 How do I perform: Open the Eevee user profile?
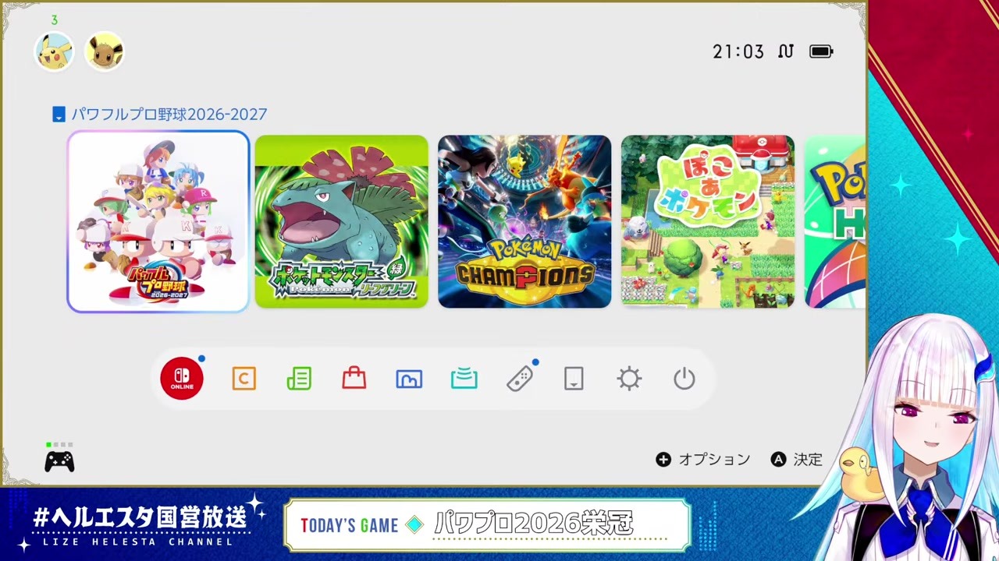coord(105,51)
